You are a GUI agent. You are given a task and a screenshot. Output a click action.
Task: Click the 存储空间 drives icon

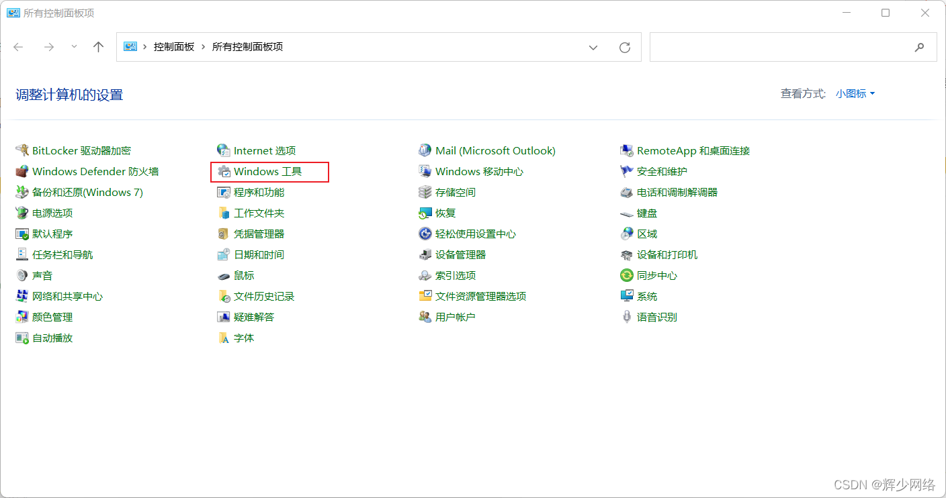425,192
